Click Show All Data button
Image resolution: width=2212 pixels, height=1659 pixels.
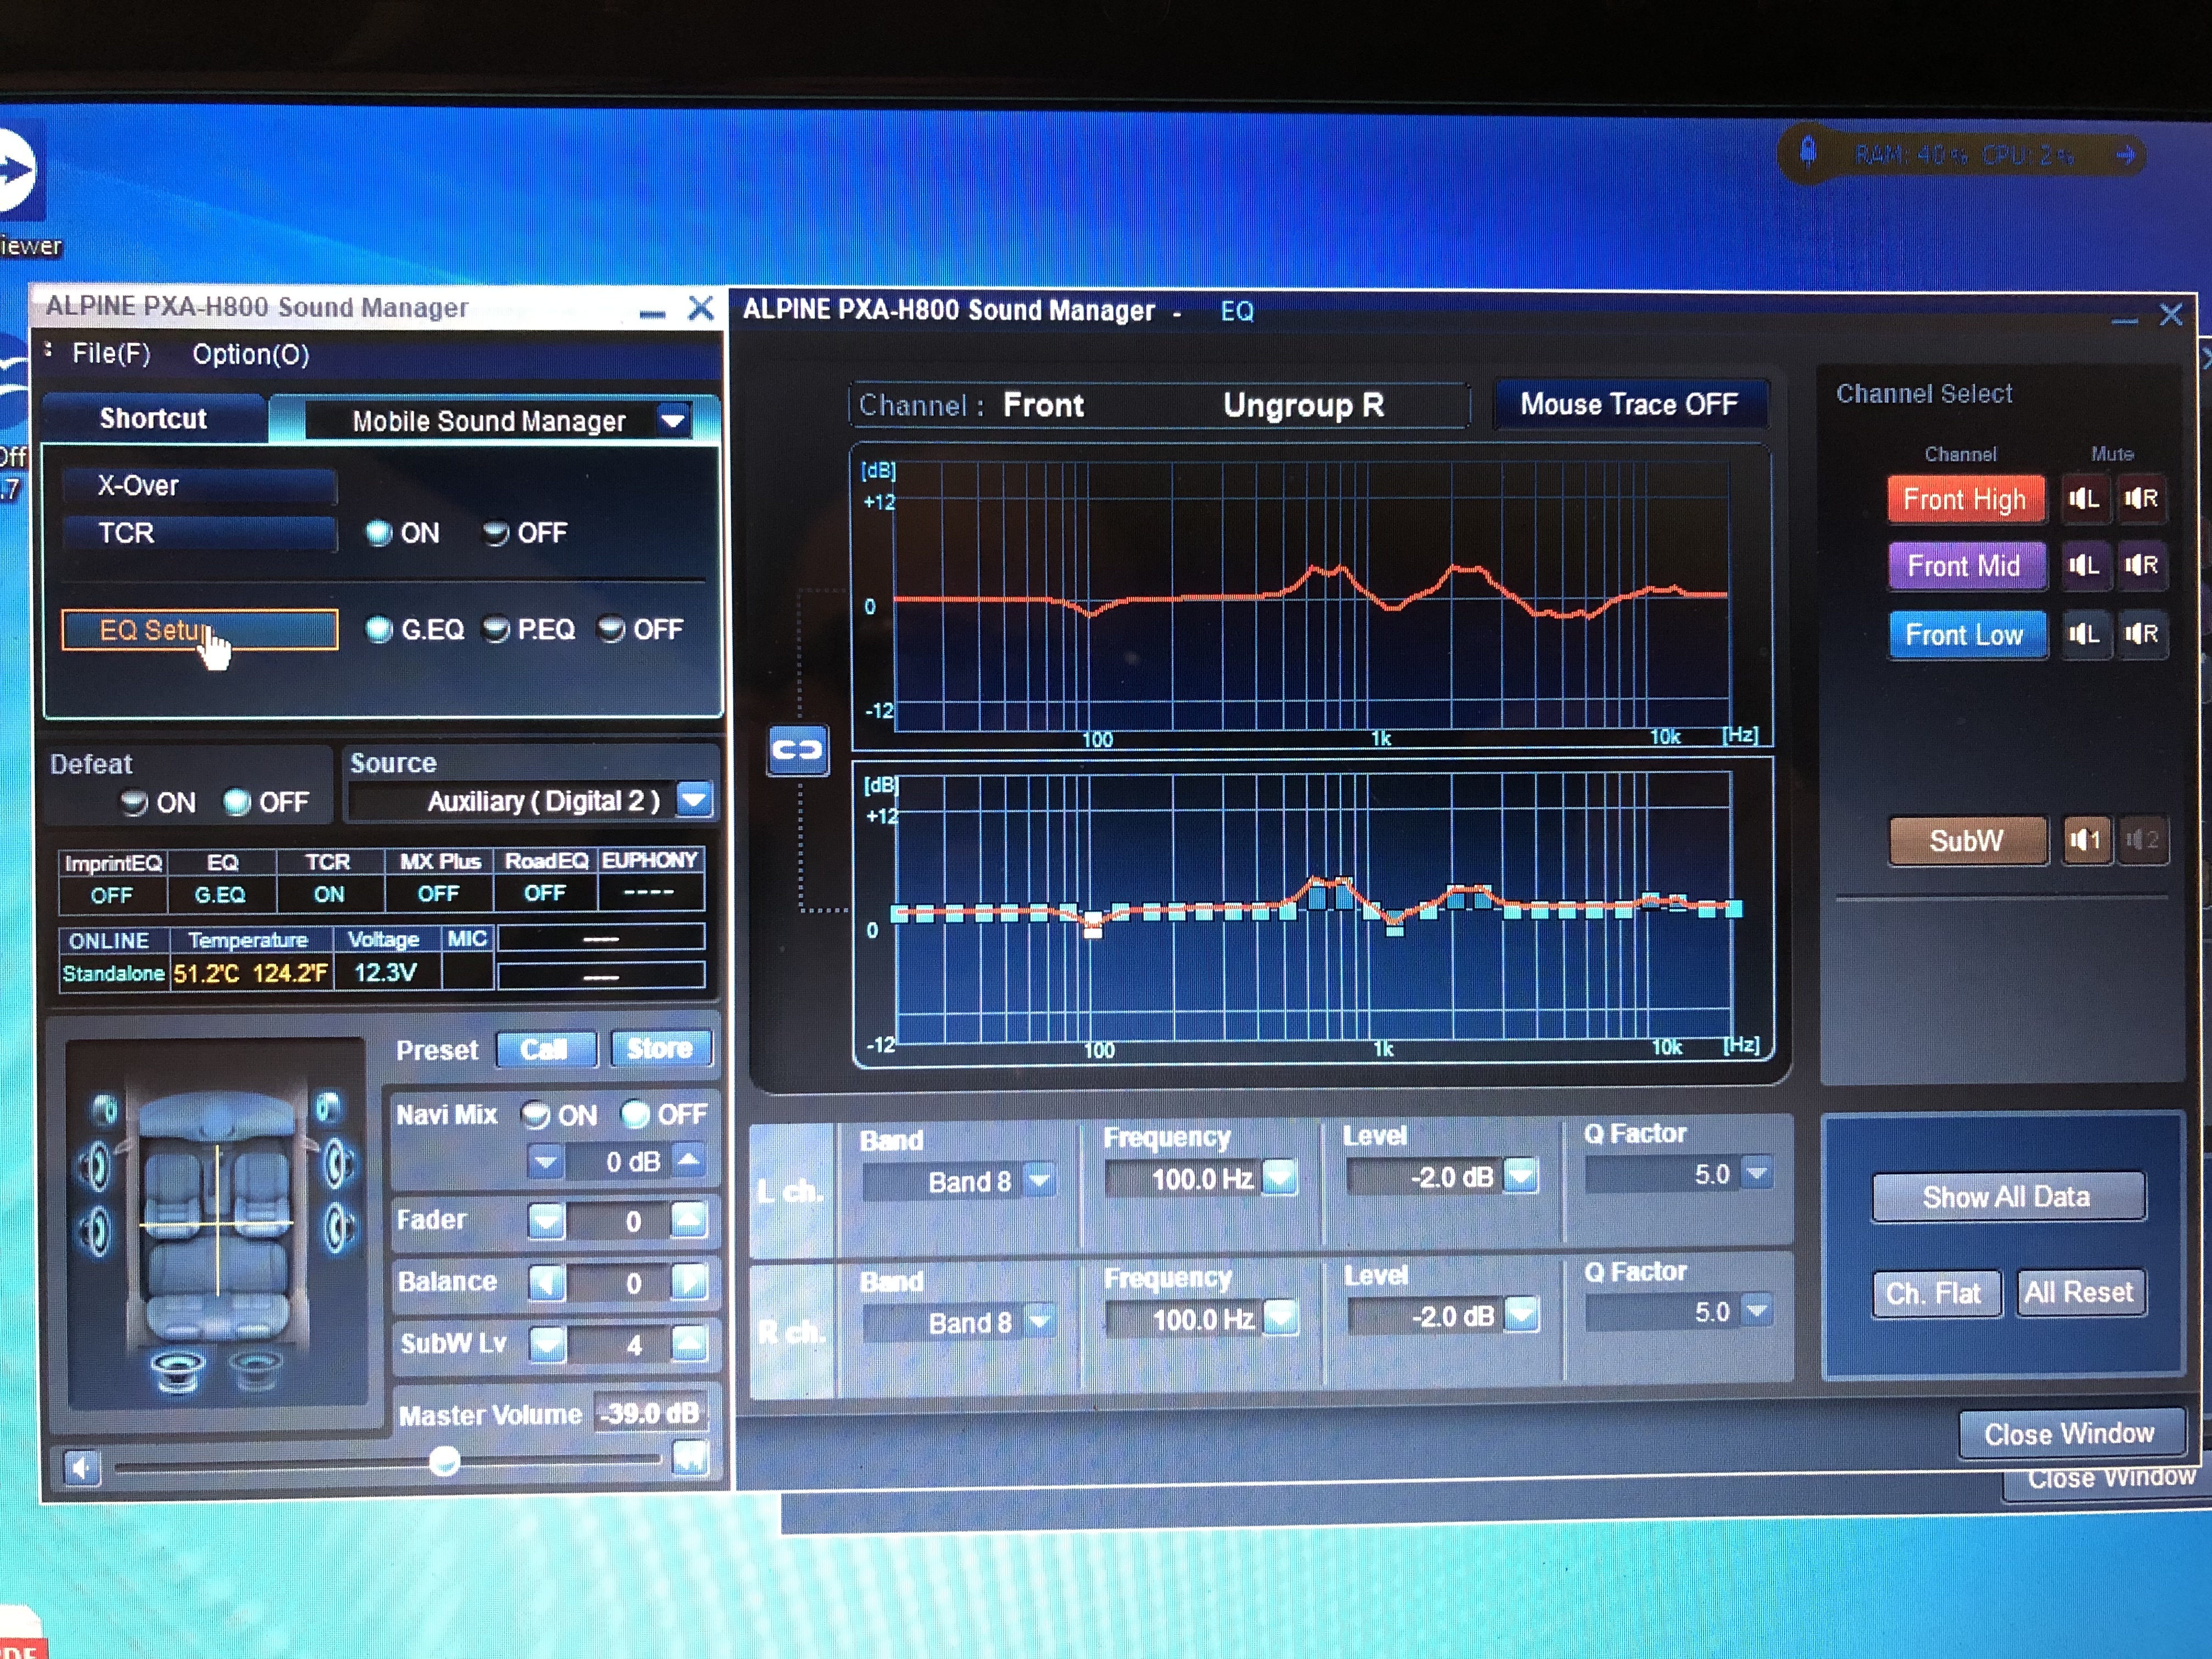pos(2008,1198)
